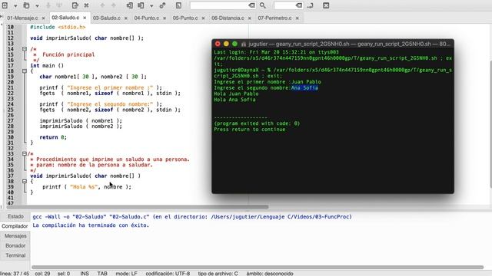Click the Open file toolbar icon

[x=27, y=5]
